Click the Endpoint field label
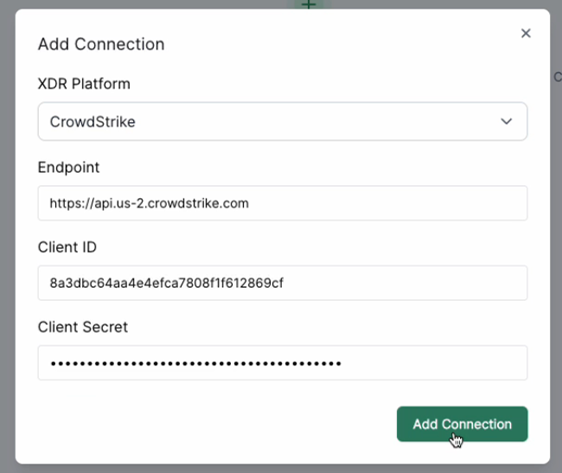The image size is (562, 473). 68,167
